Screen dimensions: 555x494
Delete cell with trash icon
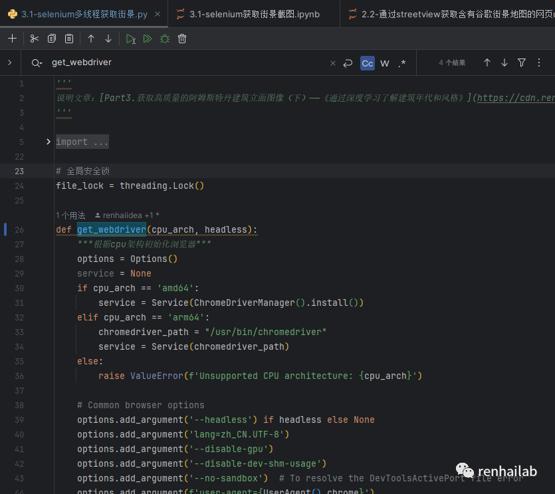182,39
